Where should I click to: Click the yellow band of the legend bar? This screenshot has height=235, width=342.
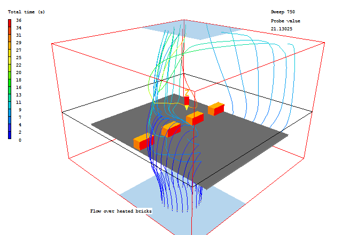pyautogui.click(x=10, y=63)
